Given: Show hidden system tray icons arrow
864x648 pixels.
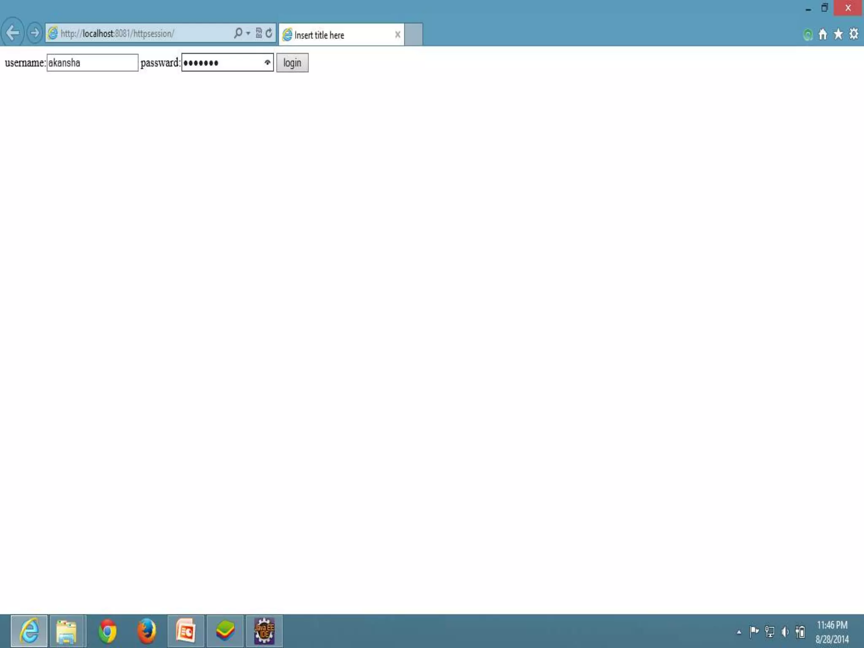Looking at the screenshot, I should 739,632.
